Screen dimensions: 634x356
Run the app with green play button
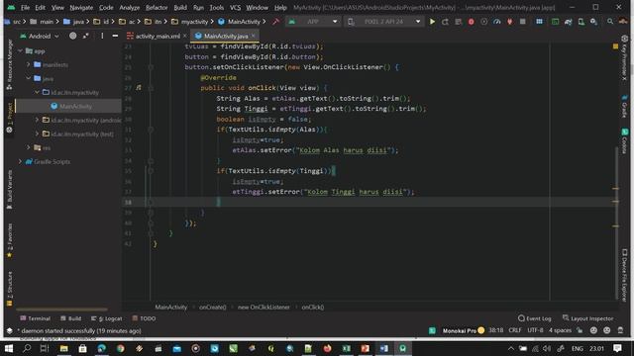tap(432, 22)
